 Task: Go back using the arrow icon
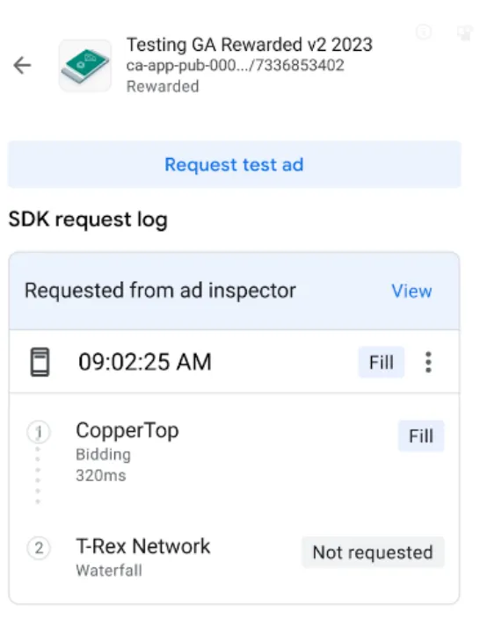point(22,65)
